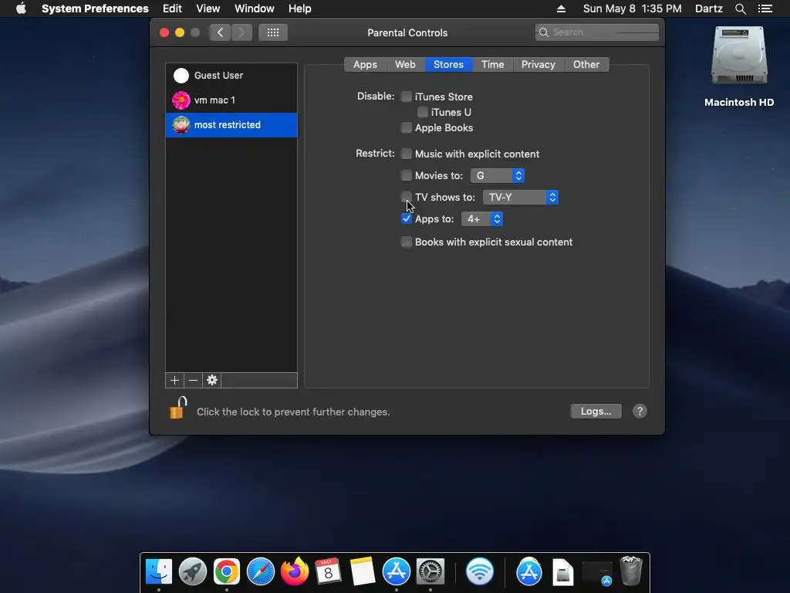The image size is (790, 593).
Task: Open Notes from the Dock
Action: (x=363, y=571)
